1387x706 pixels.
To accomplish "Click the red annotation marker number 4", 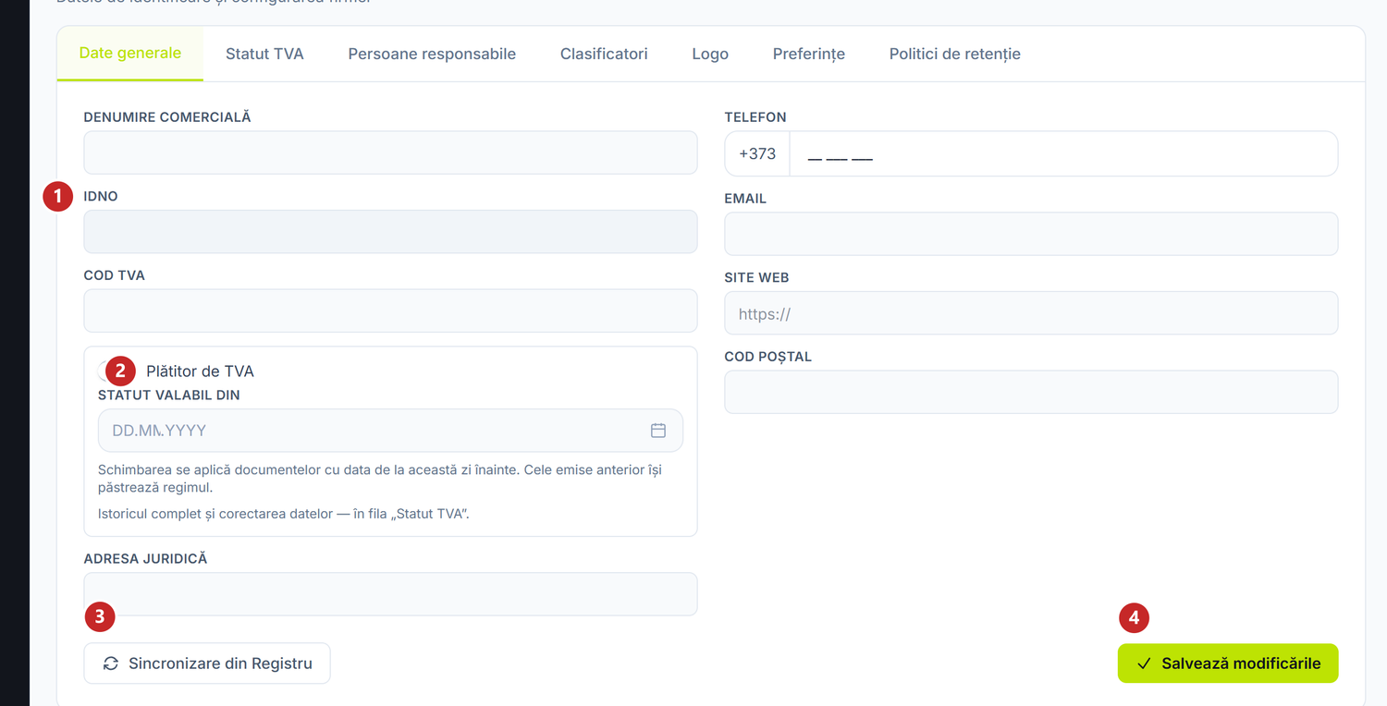I will click(1134, 618).
